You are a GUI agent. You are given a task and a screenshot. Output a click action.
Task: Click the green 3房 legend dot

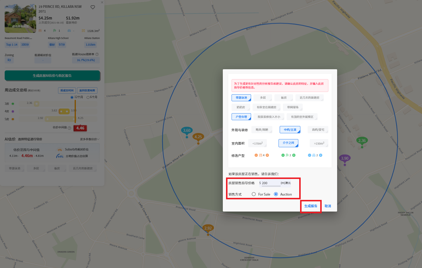pyautogui.click(x=13, y=104)
